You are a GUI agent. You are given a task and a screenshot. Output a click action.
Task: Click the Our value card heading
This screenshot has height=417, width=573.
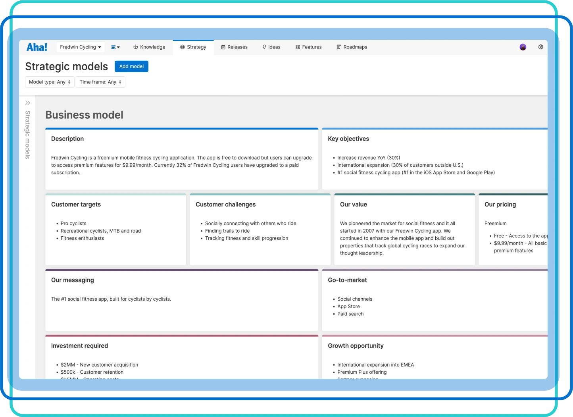point(354,205)
